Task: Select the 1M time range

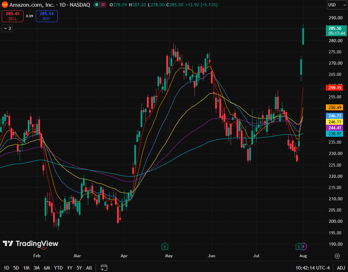Action: (x=26, y=268)
